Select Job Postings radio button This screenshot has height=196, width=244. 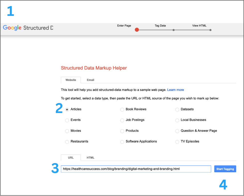click(x=122, y=120)
